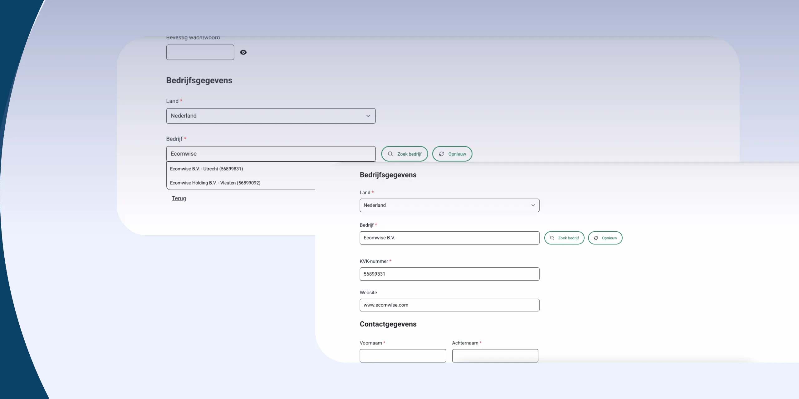Select Ecomwise B.V. - Utrecht suggestion
Screen dimensions: 799x399
207,169
